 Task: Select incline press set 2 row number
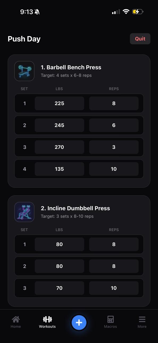point(25,266)
